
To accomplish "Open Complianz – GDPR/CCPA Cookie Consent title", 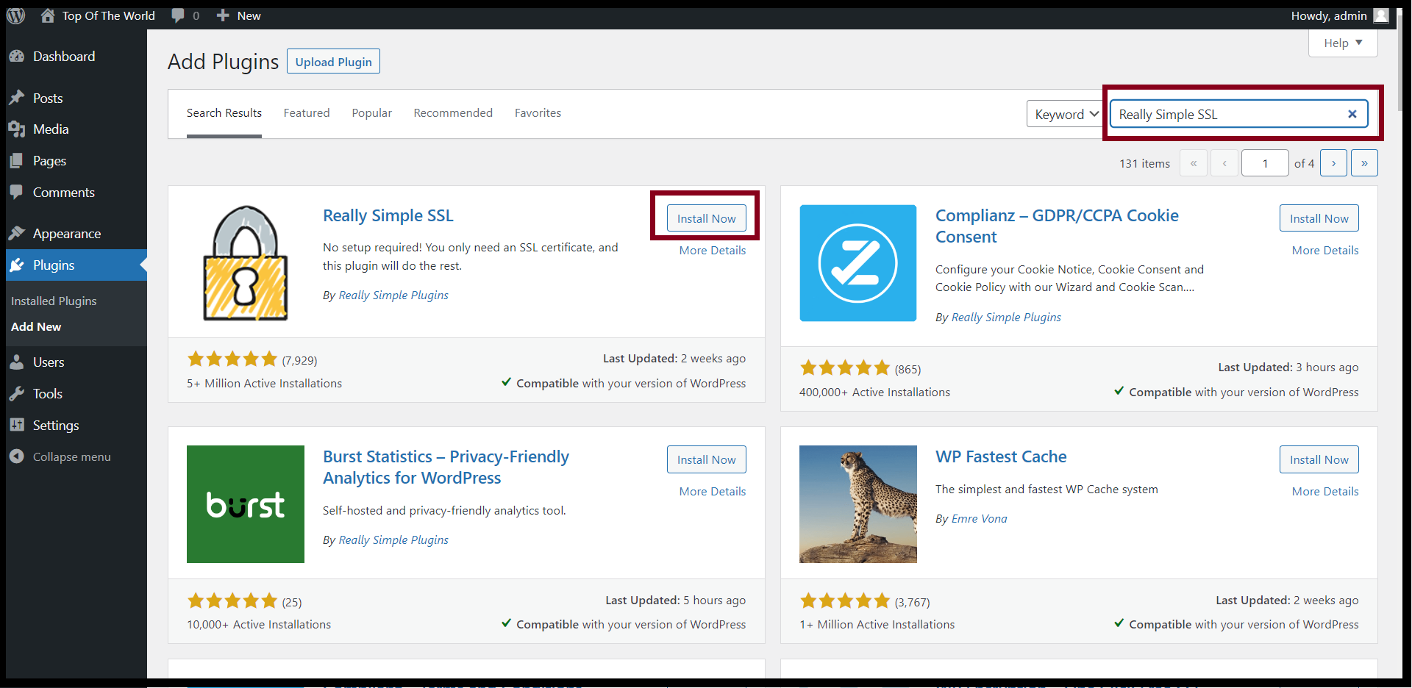I will [1057, 226].
